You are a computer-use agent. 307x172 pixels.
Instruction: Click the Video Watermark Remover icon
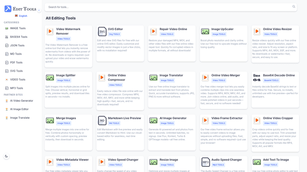click(50, 31)
